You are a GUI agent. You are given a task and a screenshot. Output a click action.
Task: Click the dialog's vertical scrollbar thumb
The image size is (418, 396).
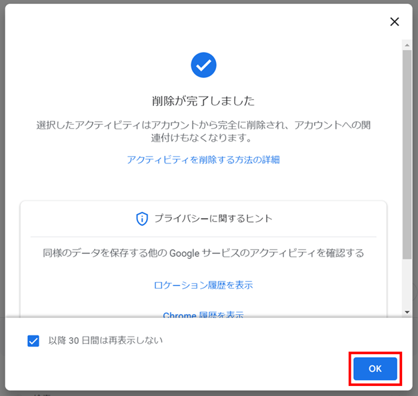407,153
